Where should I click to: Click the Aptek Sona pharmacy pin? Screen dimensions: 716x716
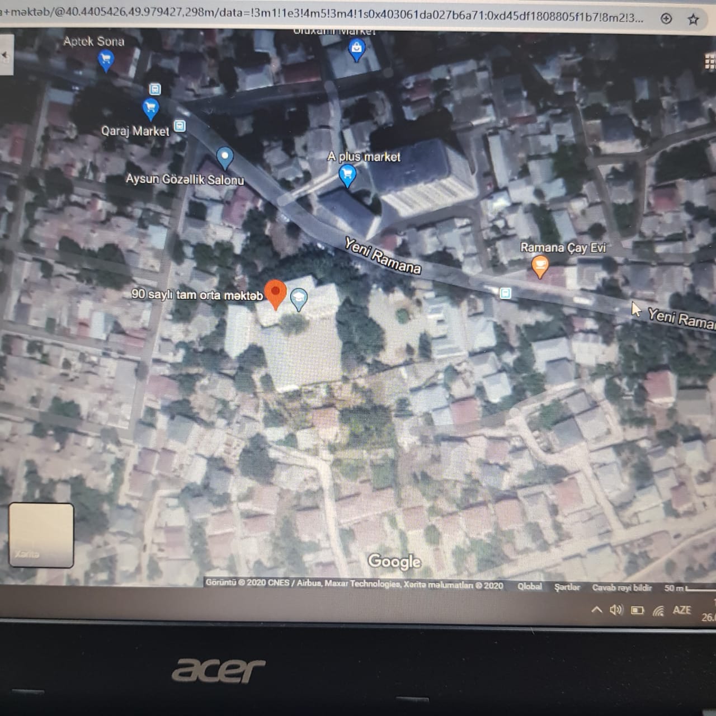tap(106, 59)
